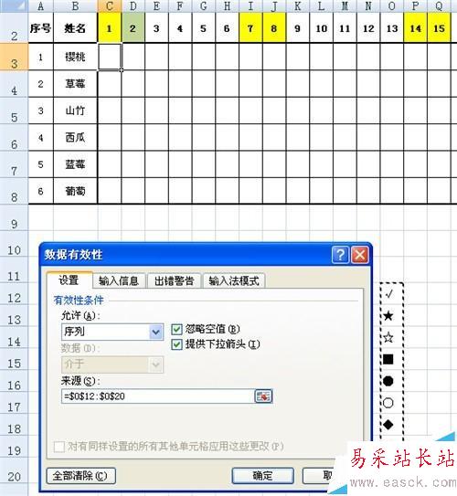This screenshot has width=457, height=496.
Task: Select the yellow header cell with number 7
Action: point(250,28)
